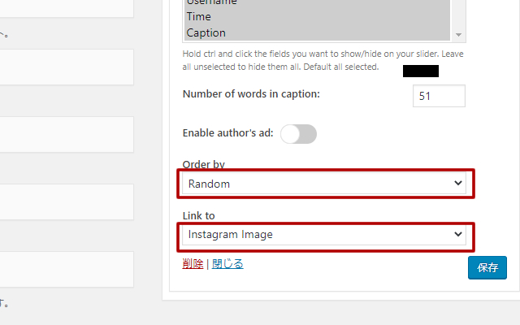520x325 pixels.
Task: Click the red 削除 delete link
Action: coord(193,264)
